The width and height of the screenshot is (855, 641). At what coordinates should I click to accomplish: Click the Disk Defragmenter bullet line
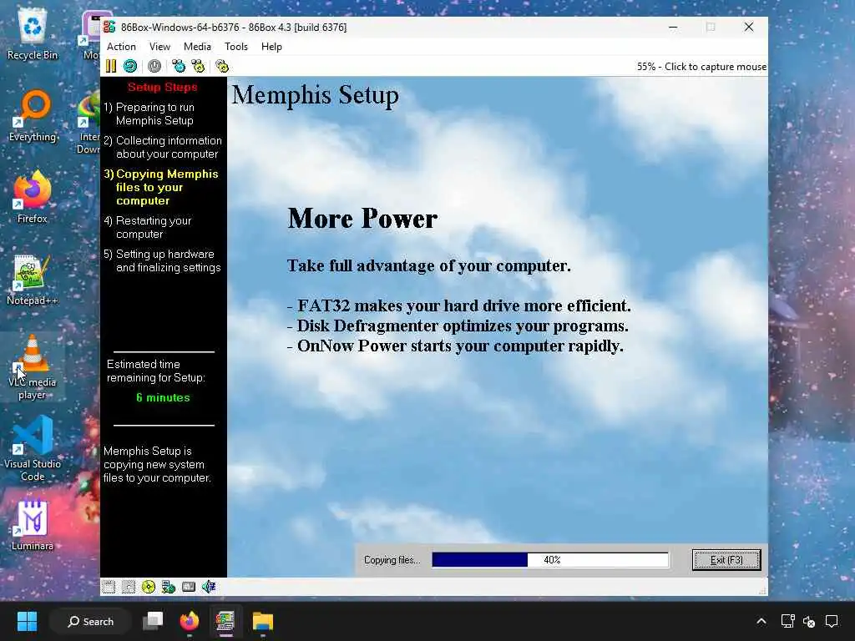click(458, 326)
